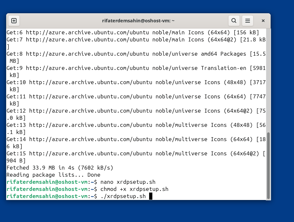This screenshot has width=294, height=222.
Task: Click the chmod +x xrdpsetup.sh line
Action: click(x=88, y=189)
